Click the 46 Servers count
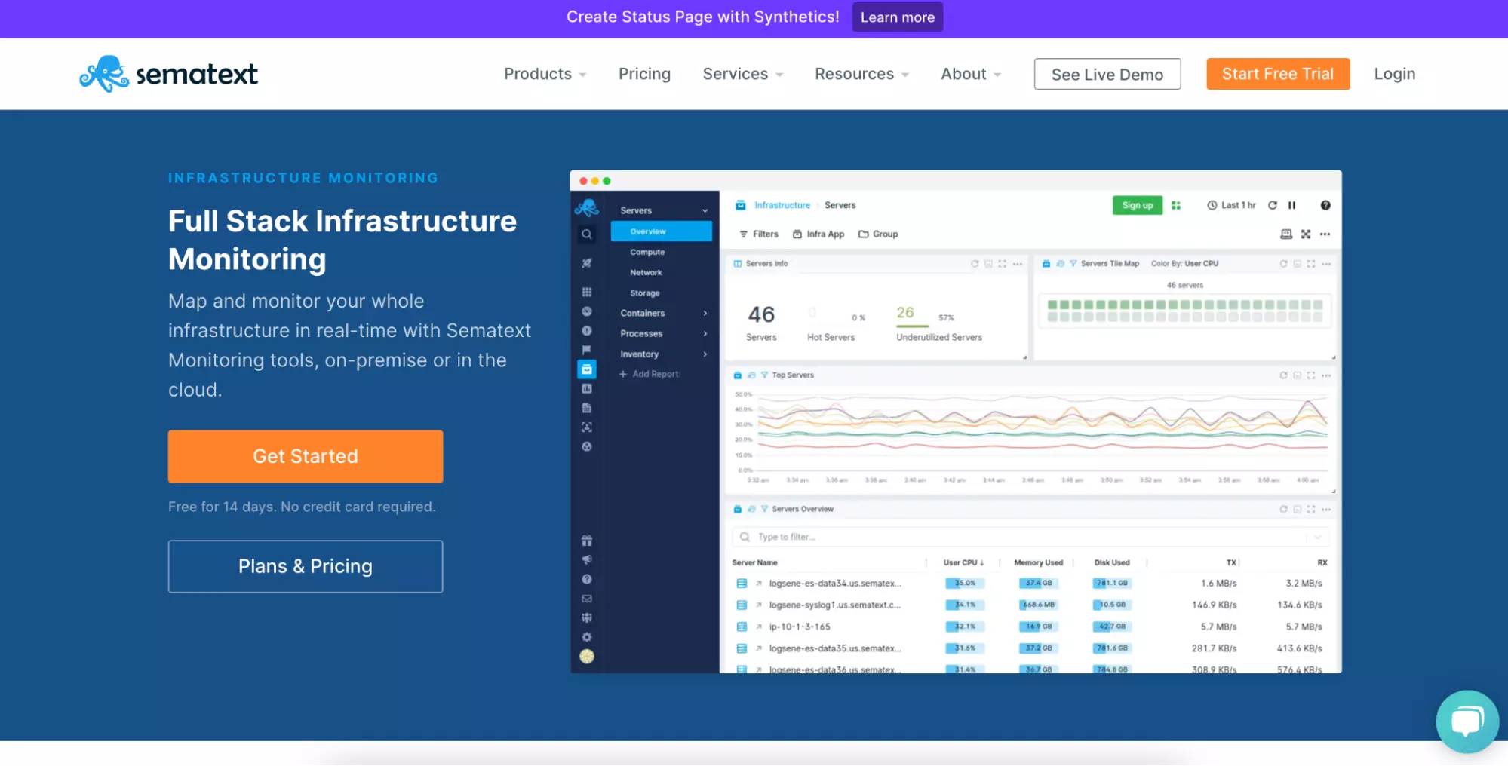 coord(761,314)
